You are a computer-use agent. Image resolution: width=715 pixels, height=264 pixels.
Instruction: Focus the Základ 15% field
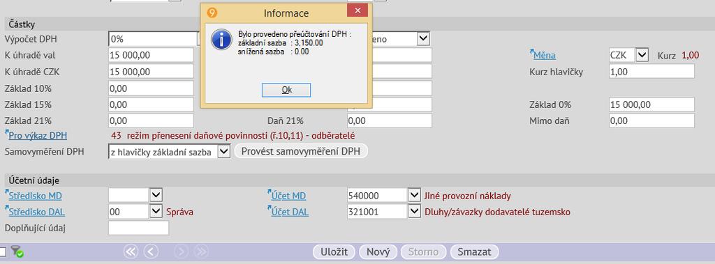click(151, 104)
